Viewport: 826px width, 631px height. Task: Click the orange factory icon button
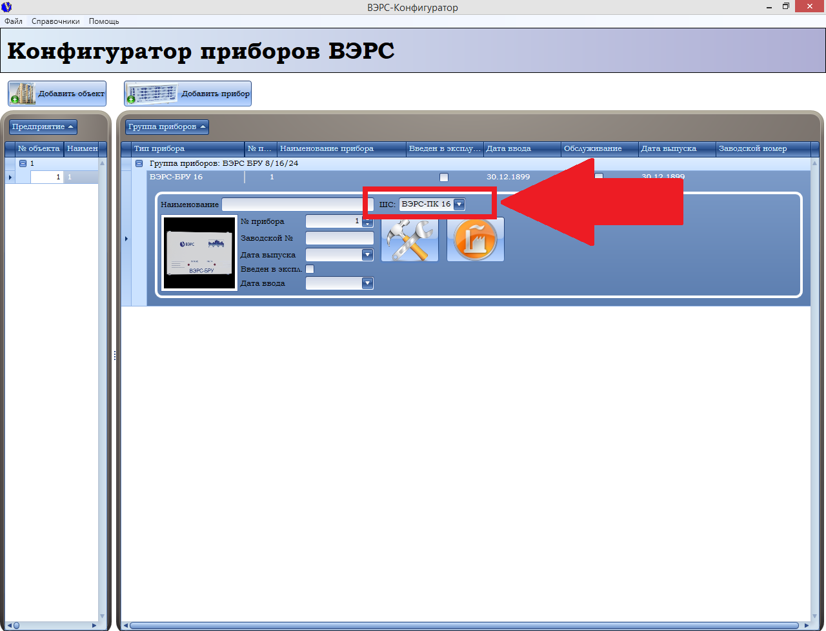(476, 239)
